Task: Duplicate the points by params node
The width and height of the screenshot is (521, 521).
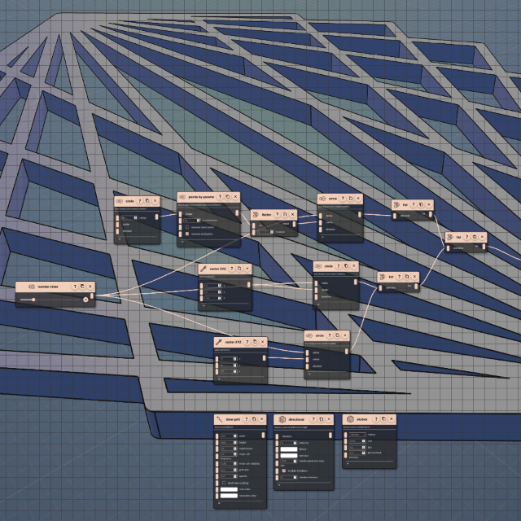Action: 228,197
